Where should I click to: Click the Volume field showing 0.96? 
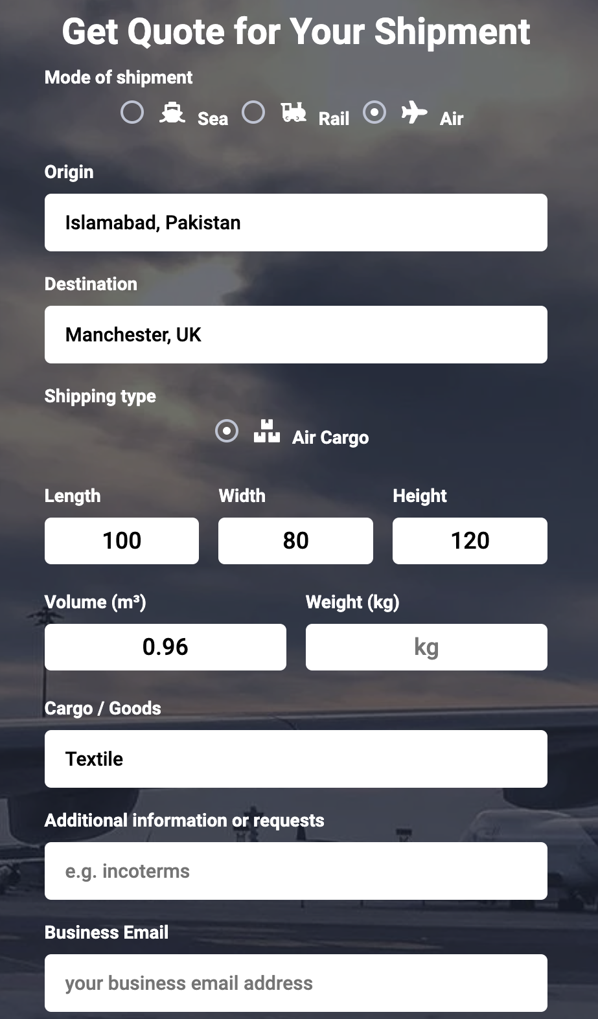coord(165,647)
